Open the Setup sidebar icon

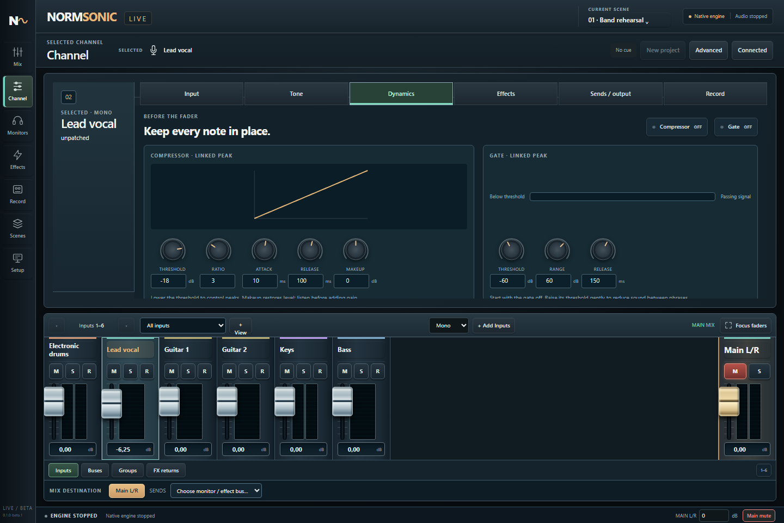[x=17, y=263]
